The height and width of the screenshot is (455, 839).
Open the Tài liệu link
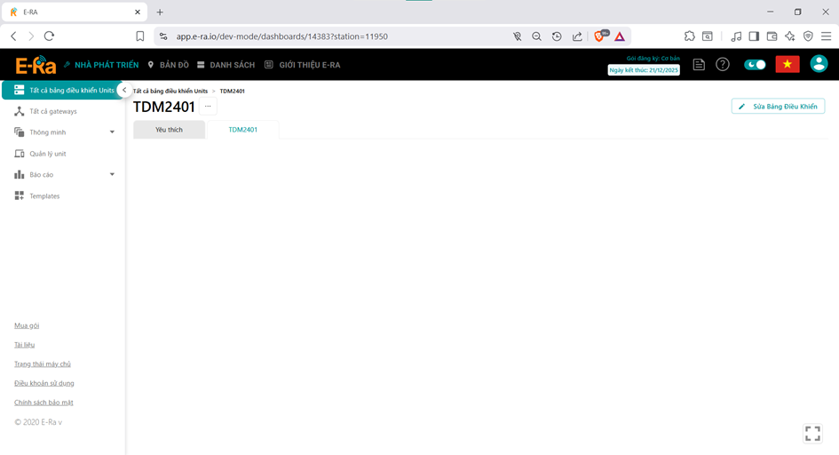tap(25, 345)
